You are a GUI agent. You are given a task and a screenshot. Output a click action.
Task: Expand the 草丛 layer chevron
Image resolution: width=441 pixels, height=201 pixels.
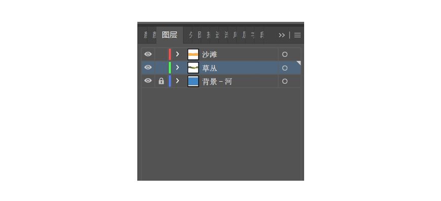[x=177, y=68]
